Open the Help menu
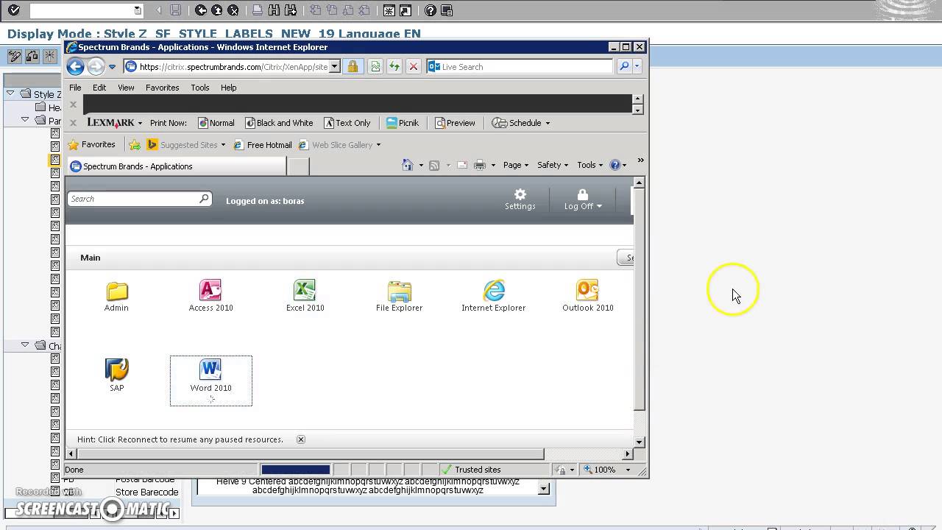The width and height of the screenshot is (942, 530). 228,88
